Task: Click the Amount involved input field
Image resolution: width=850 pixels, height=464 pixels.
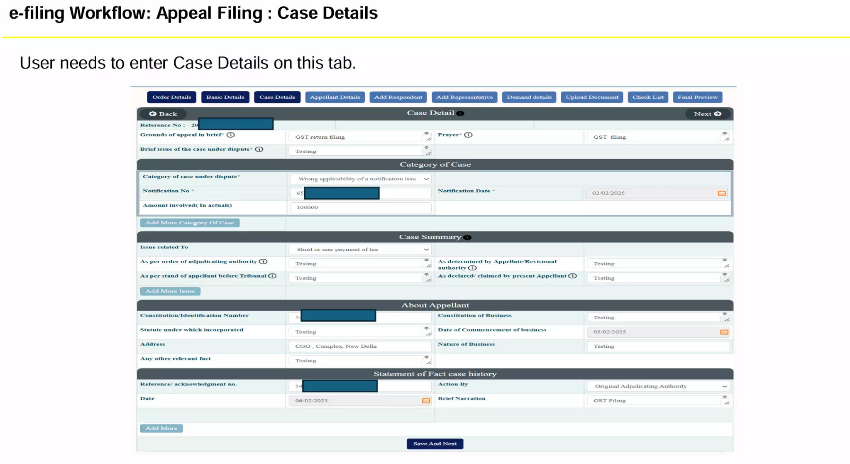Action: [360, 207]
